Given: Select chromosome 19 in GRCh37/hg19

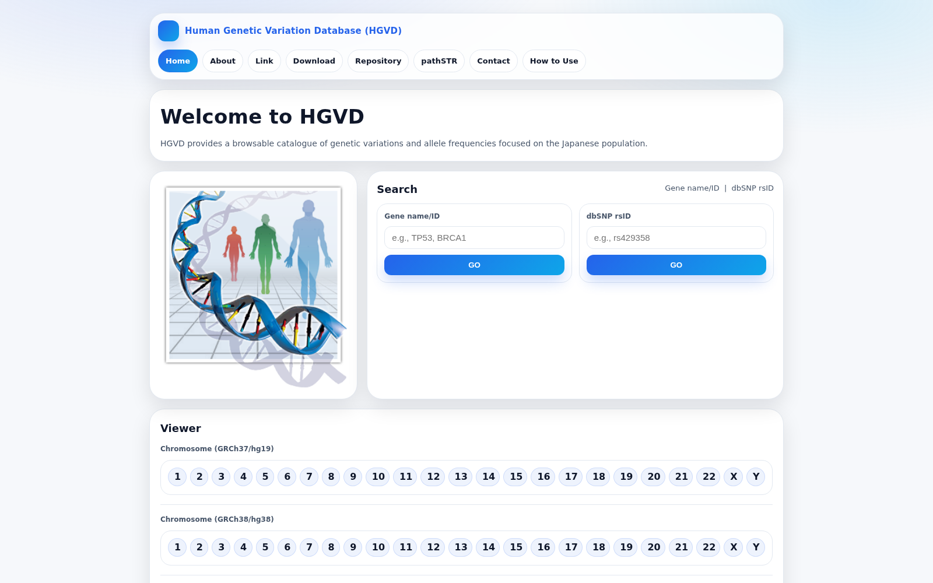Looking at the screenshot, I should pyautogui.click(x=626, y=477).
